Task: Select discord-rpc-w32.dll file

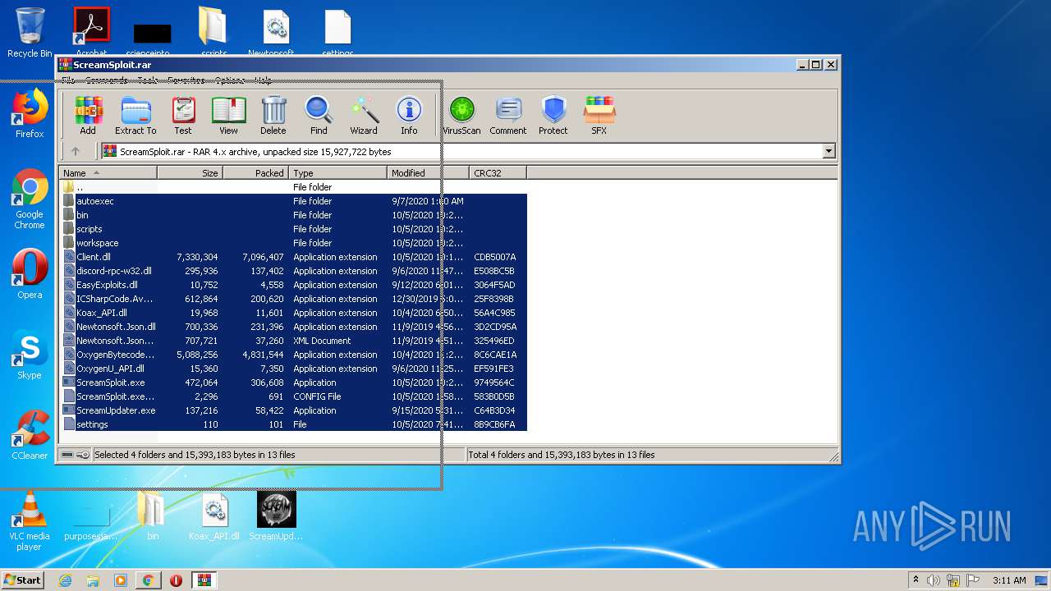Action: click(293, 271)
